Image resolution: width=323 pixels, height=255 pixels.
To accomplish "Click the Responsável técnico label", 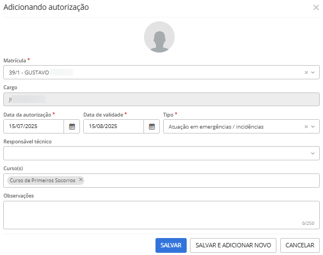I will (27, 142).
